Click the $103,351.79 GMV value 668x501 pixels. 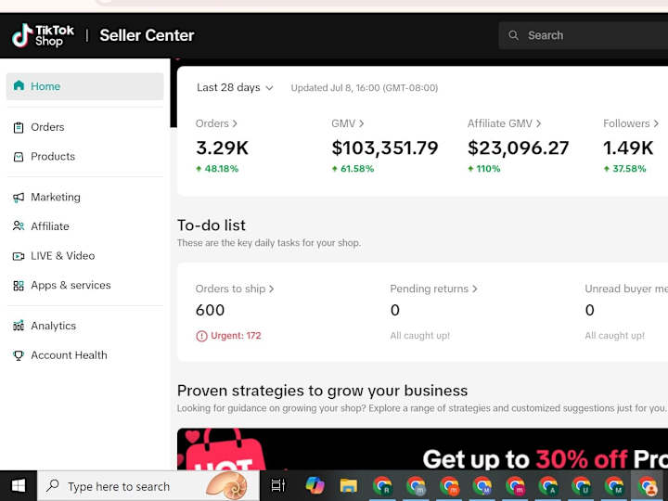pyautogui.click(x=385, y=148)
